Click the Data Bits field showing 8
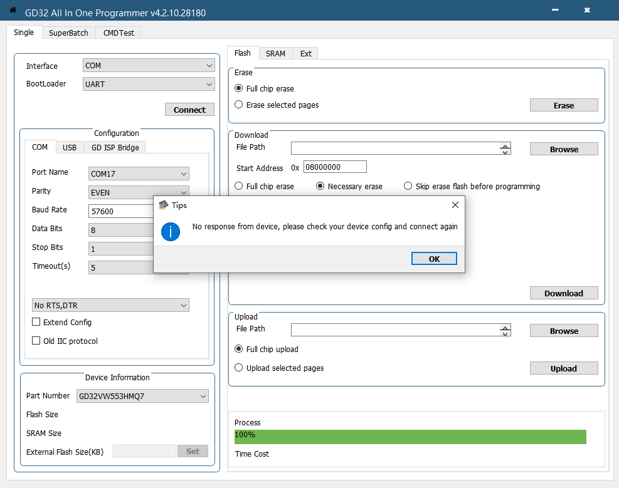The height and width of the screenshot is (488, 619). [121, 230]
